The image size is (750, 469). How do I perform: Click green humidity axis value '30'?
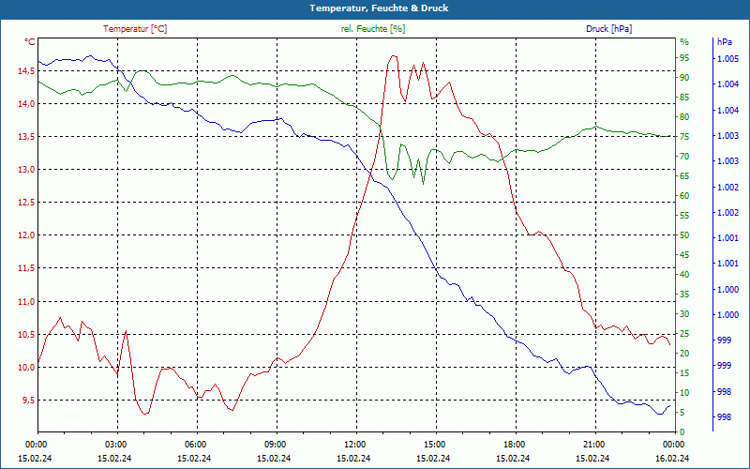click(685, 314)
